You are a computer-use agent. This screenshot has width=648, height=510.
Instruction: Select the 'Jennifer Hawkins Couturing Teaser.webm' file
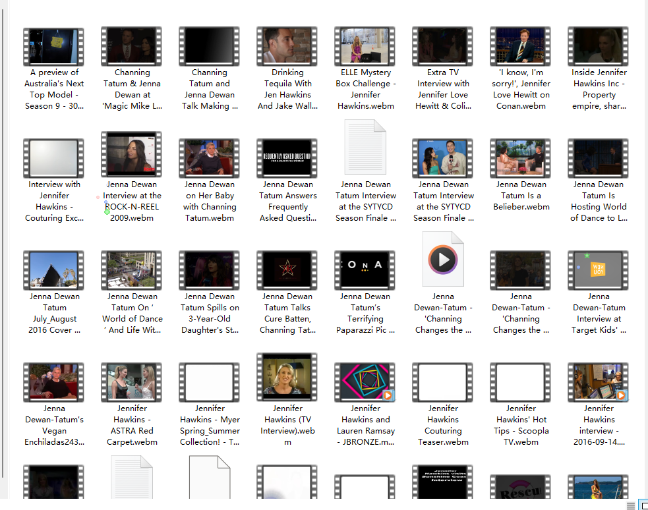[442, 382]
